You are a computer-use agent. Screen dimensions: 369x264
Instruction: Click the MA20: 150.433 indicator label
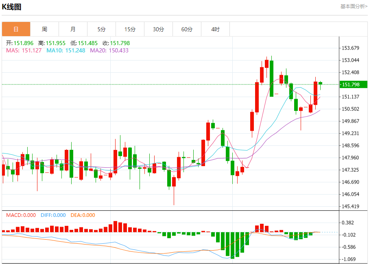[x=109, y=50]
